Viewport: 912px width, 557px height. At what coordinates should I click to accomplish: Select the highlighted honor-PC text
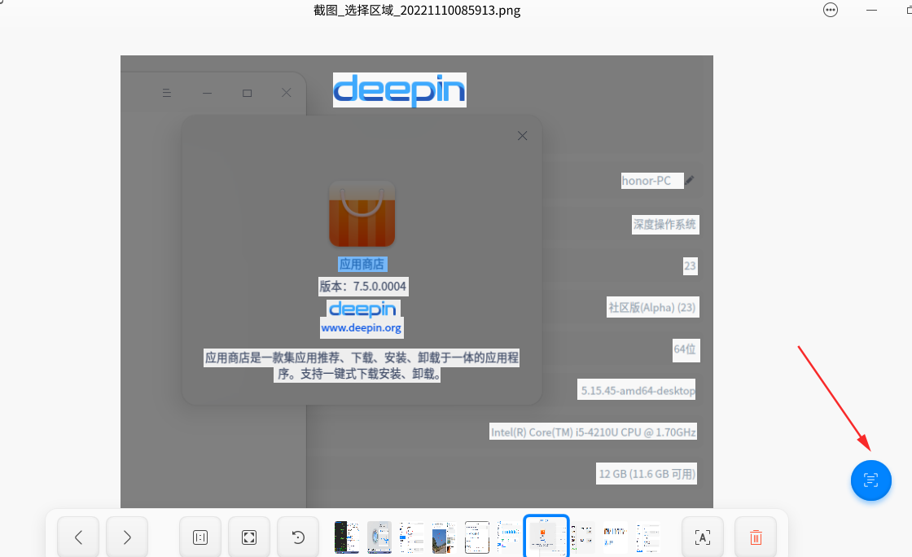tap(651, 180)
